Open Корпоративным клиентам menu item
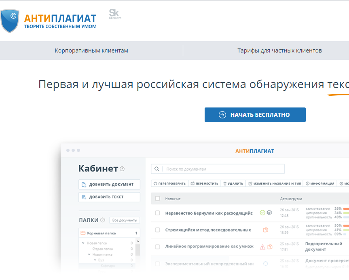The width and height of the screenshot is (349, 280). (91, 51)
